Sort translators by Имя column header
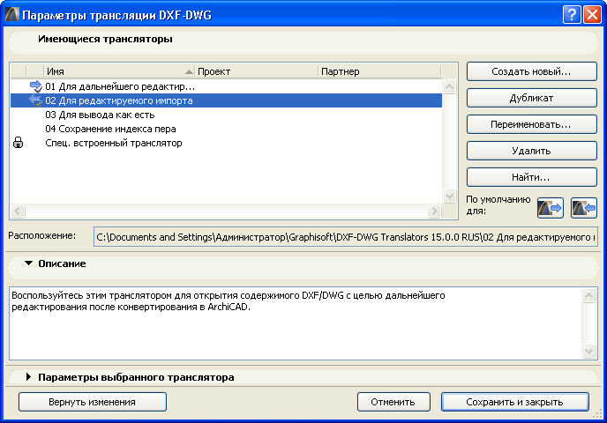The image size is (607, 423). tap(115, 70)
